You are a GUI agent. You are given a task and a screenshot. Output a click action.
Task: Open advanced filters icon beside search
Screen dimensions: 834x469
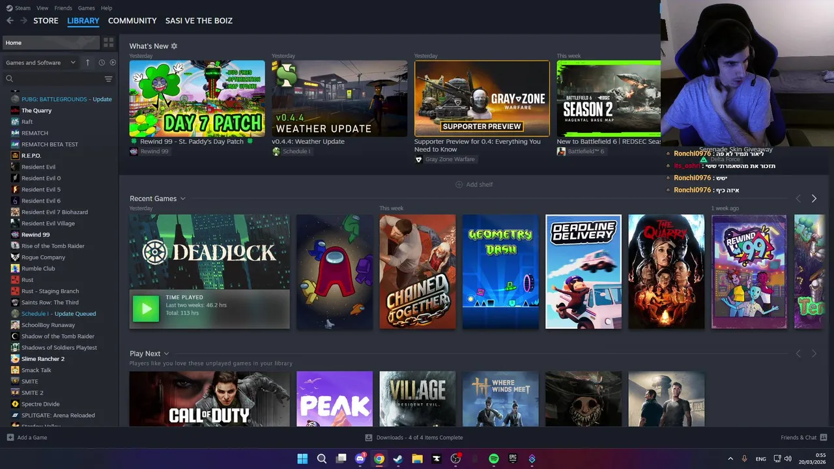[108, 79]
